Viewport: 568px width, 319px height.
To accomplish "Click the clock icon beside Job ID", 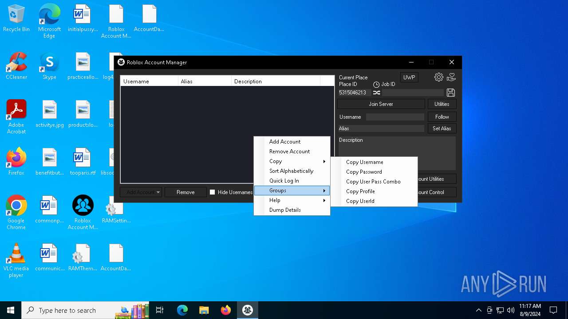I will 376,84.
